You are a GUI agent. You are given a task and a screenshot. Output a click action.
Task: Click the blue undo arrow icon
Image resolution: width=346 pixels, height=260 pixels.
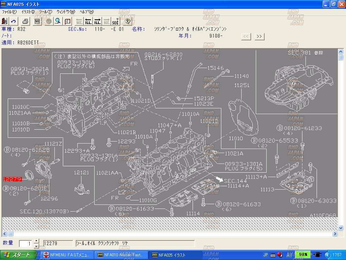click(x=14, y=21)
